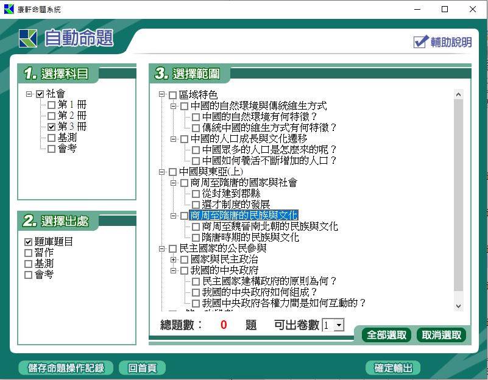Open the 輔助說明 help link
This screenshot has width=488, height=380.
(451, 41)
